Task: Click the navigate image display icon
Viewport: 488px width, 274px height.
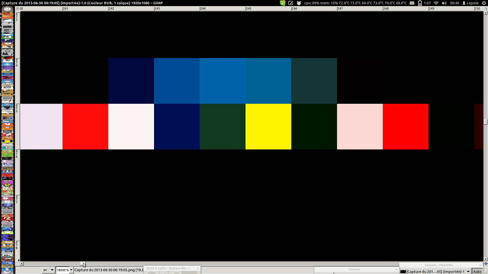Action: 486,264
